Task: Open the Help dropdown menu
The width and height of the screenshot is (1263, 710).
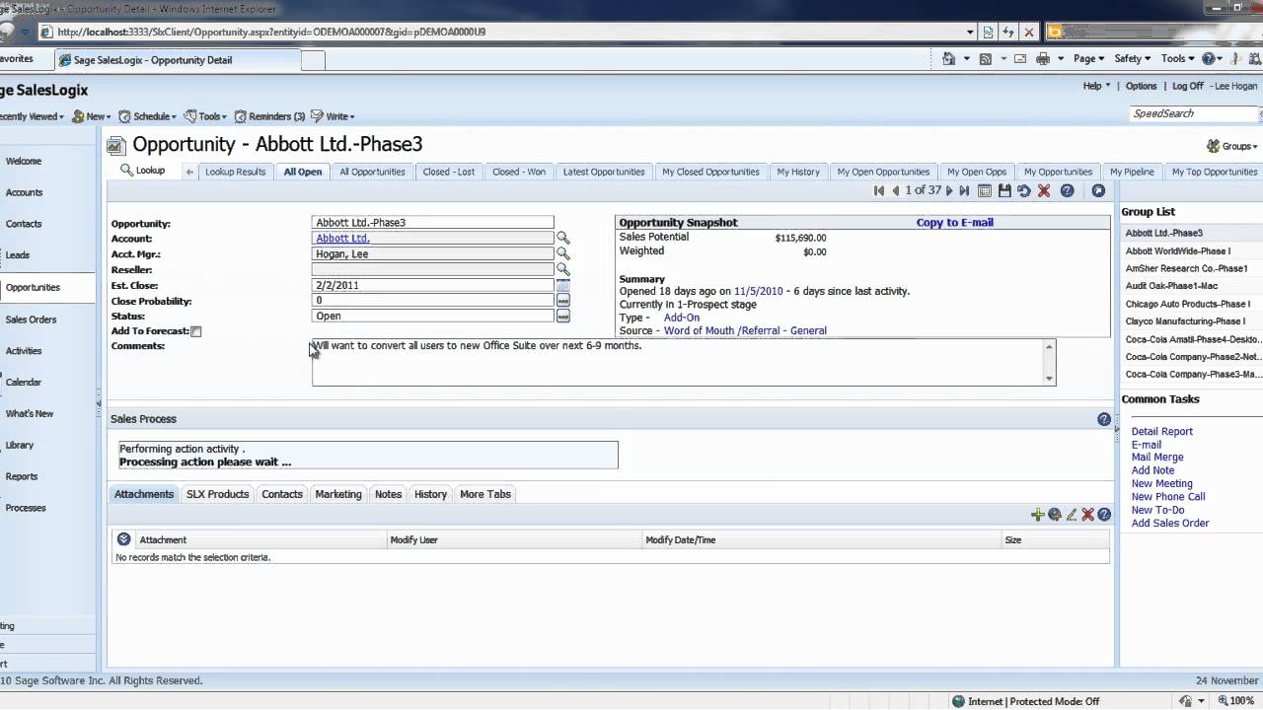Action: tap(1096, 86)
